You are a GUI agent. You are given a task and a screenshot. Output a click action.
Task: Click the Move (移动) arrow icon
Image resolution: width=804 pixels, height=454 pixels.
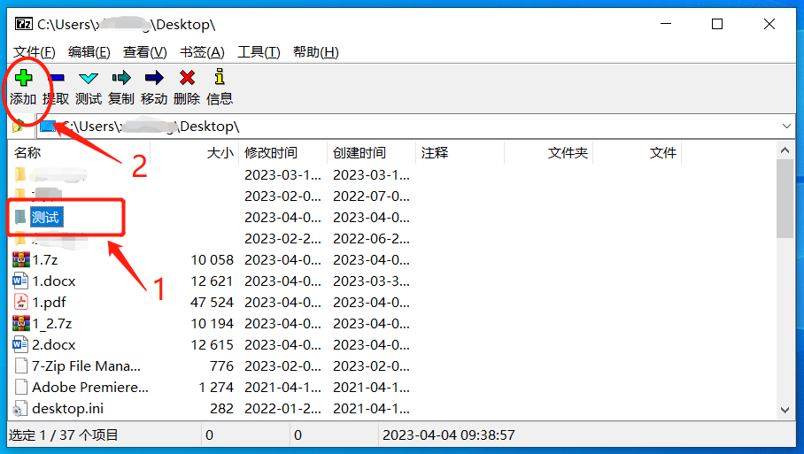click(154, 78)
